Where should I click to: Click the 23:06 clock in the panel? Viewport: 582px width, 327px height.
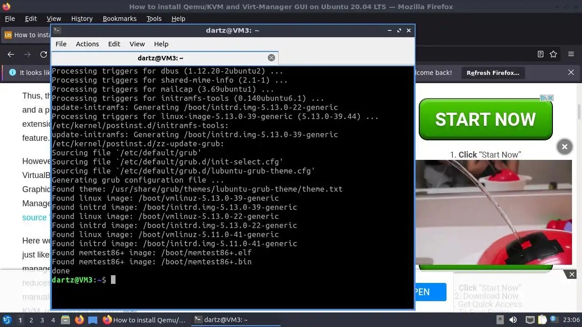coord(572,320)
